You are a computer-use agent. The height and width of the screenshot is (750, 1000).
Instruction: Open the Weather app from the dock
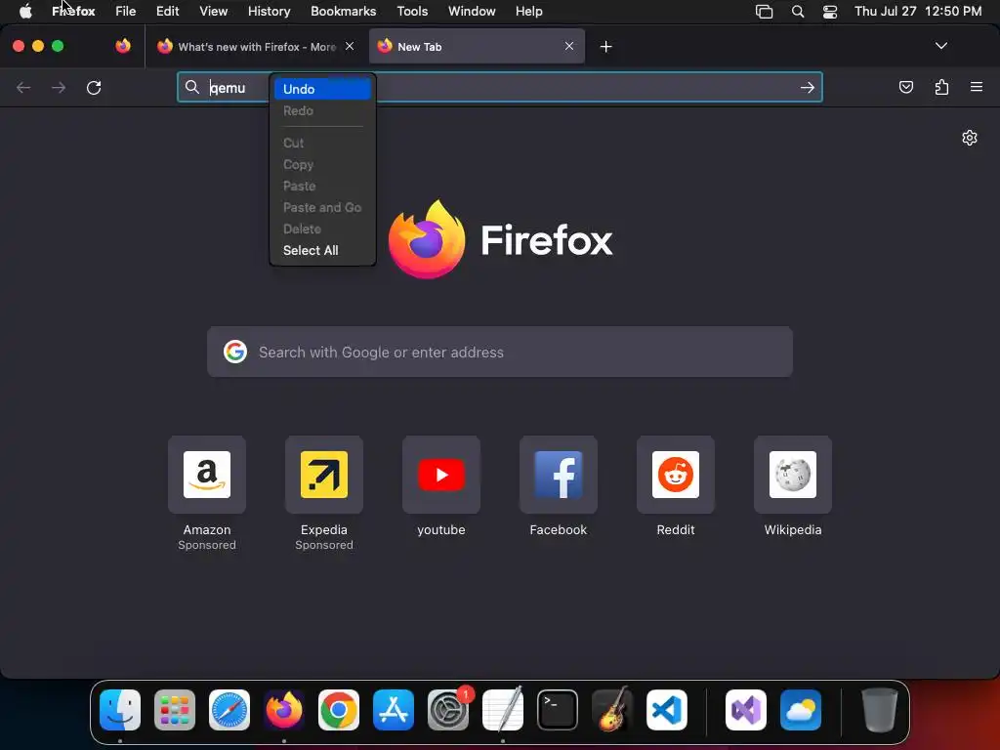pyautogui.click(x=801, y=710)
